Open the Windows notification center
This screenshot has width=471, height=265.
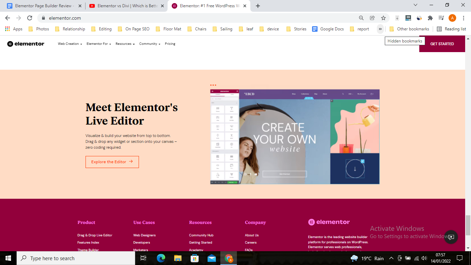(459, 258)
